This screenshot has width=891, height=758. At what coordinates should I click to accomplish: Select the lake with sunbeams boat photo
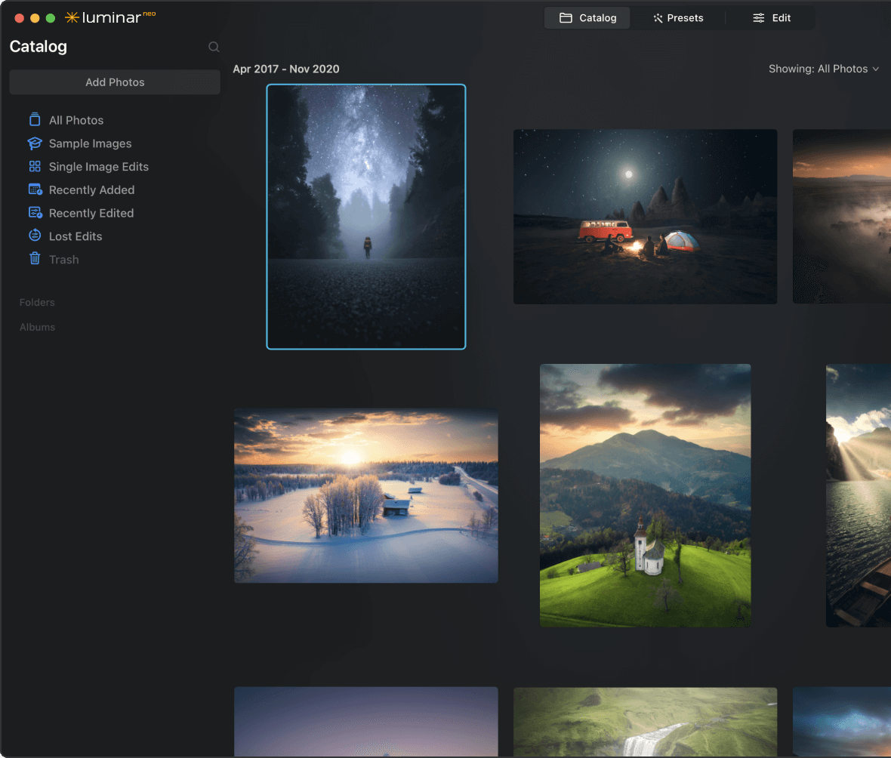(858, 495)
